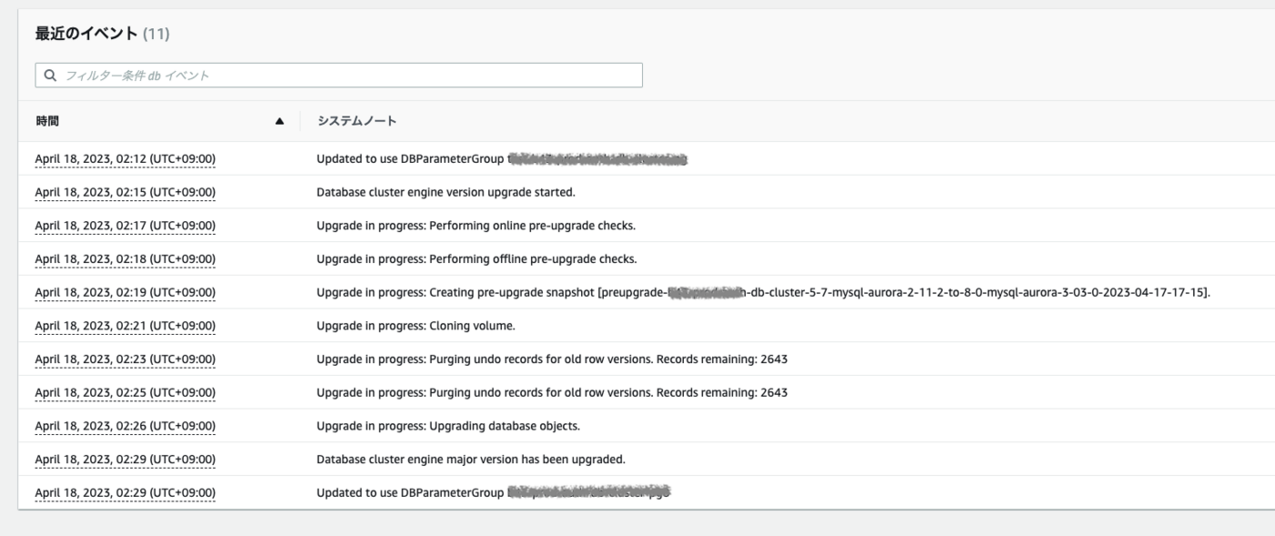Select the 'Cloning volume' event row
The height and width of the screenshot is (536, 1275).
[x=637, y=326]
